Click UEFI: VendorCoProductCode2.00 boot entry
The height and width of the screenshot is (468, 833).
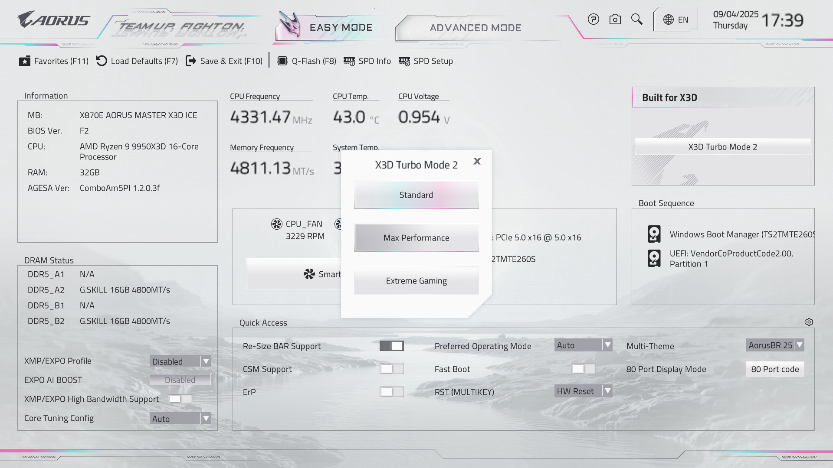731,259
